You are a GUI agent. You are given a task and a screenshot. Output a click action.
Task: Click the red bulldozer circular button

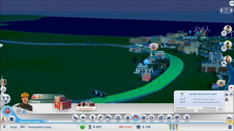coord(7,111)
